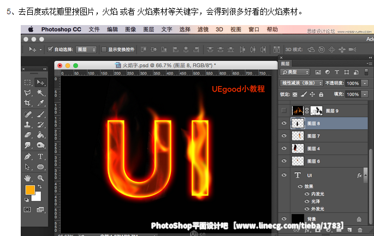This screenshot has width=374, height=236.
Task: Open the Filter (滤镜) menu
Action: [203, 29]
